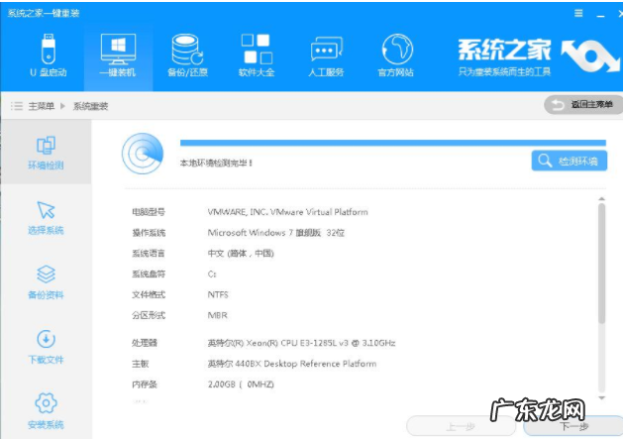Click the 处理器 label

point(145,343)
